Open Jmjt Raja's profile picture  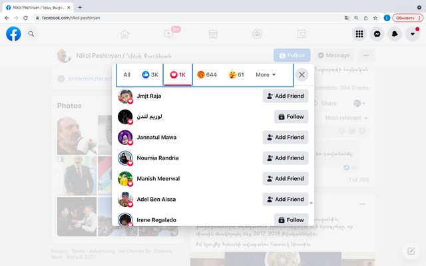pos(125,96)
